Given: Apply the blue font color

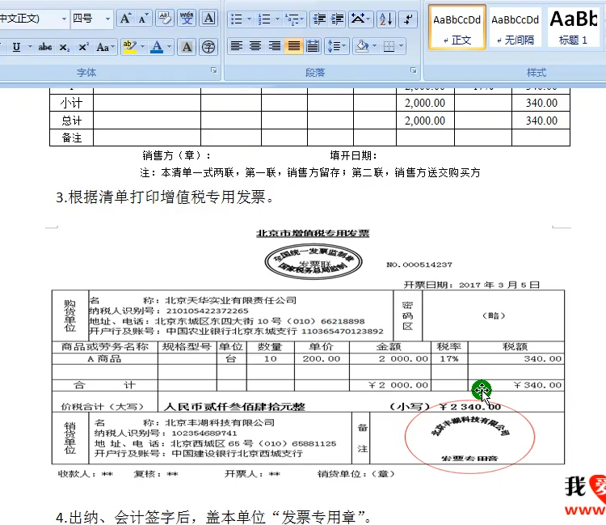Looking at the screenshot, I should (157, 47).
